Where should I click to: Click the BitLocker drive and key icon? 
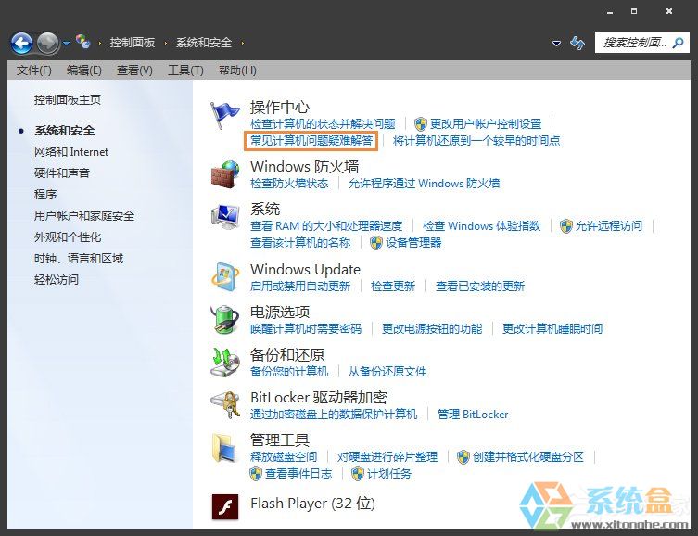[225, 405]
